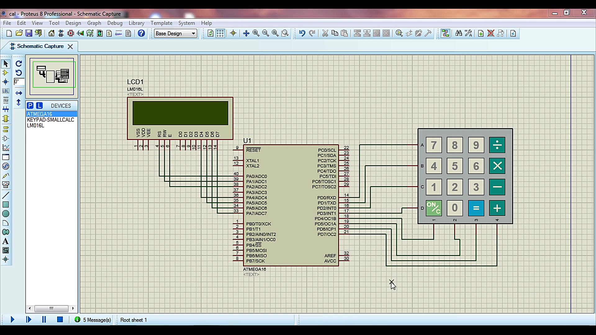Screen dimensions: 596x335
Task: Select the 2D Graphics Text A tool
Action: point(6,241)
